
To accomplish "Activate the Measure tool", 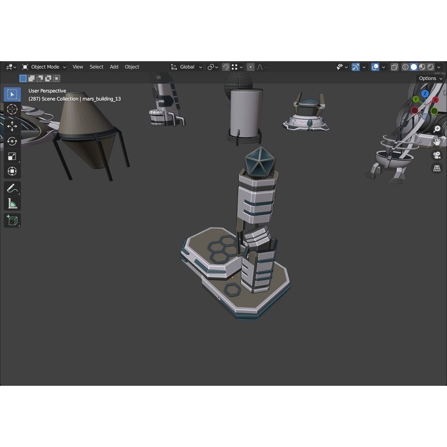I will (x=12, y=203).
